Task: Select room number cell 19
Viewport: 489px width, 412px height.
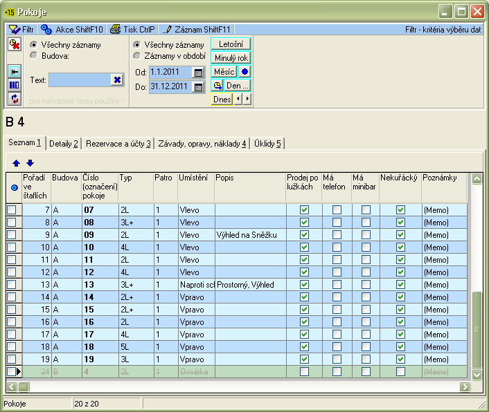Action: pos(100,359)
